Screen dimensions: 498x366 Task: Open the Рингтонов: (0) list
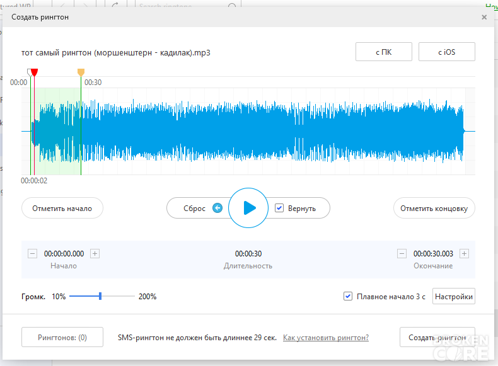point(62,337)
